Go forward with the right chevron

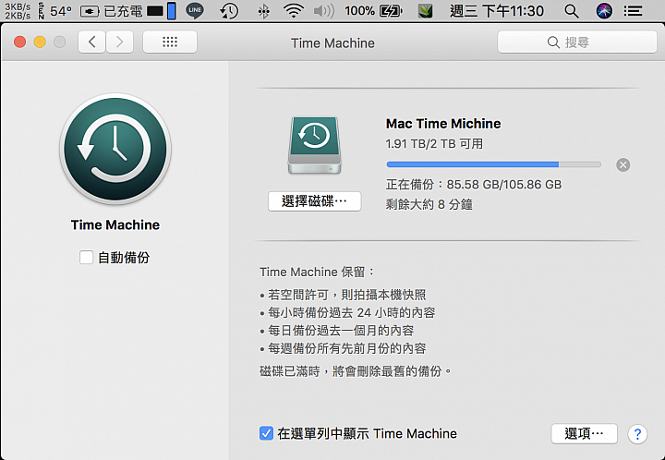tap(119, 42)
